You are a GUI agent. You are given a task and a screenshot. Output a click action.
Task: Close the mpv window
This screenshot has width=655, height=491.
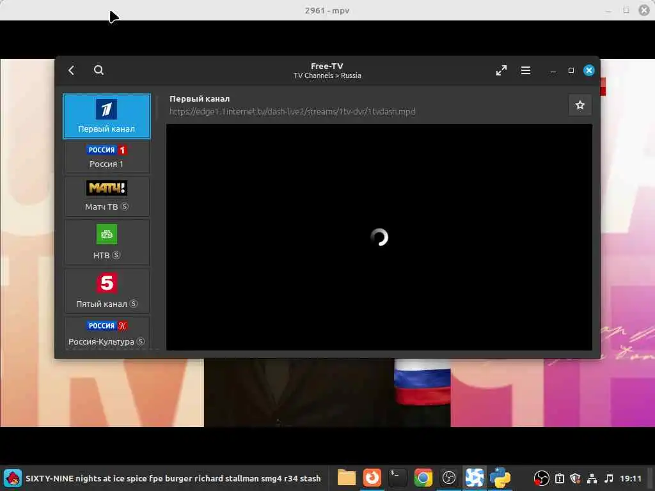644,10
